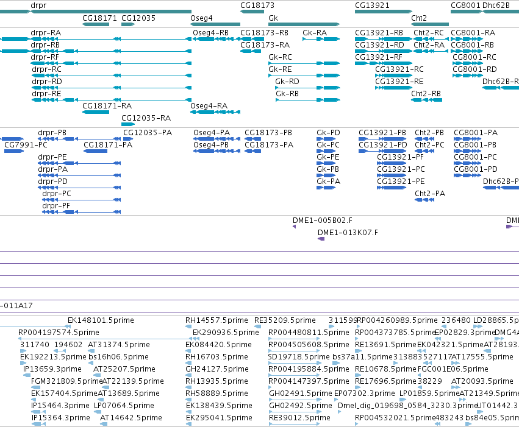The width and height of the screenshot is (519, 427).
Task: Select the Gk-RD transcript label
Action: click(287, 81)
